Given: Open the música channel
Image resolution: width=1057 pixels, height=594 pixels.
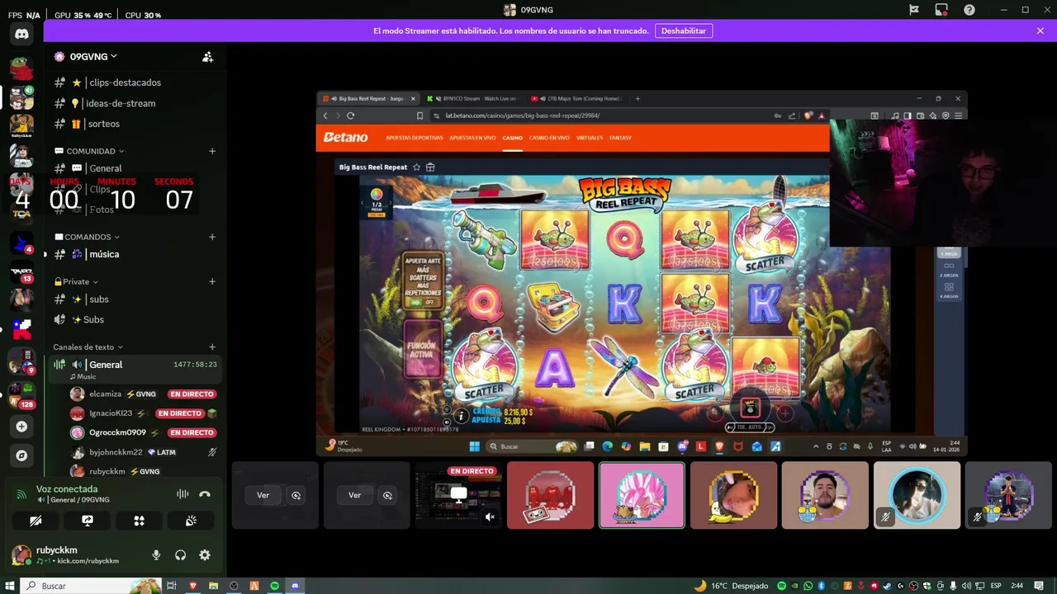Looking at the screenshot, I should tap(135, 254).
